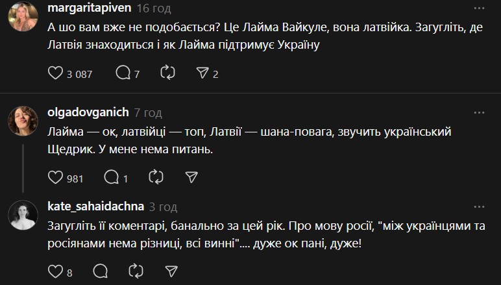This screenshot has width=501, height=285.
Task: Open replies on margaritapiven's comment
Action: [123, 73]
